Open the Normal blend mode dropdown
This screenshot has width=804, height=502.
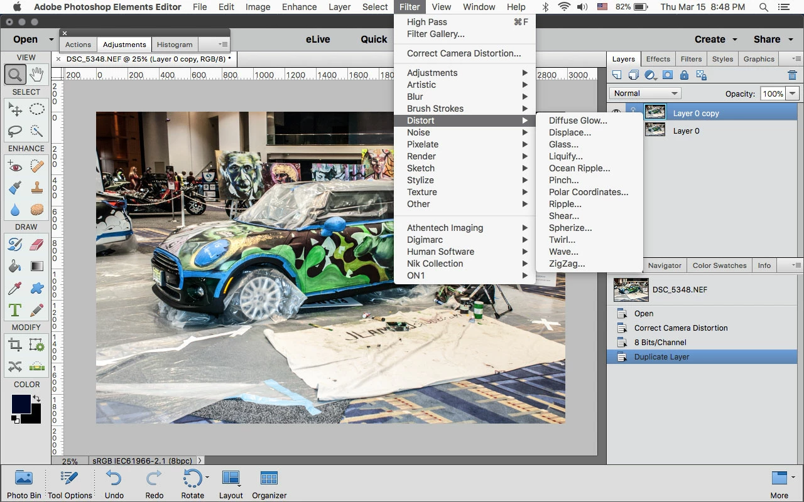click(645, 93)
